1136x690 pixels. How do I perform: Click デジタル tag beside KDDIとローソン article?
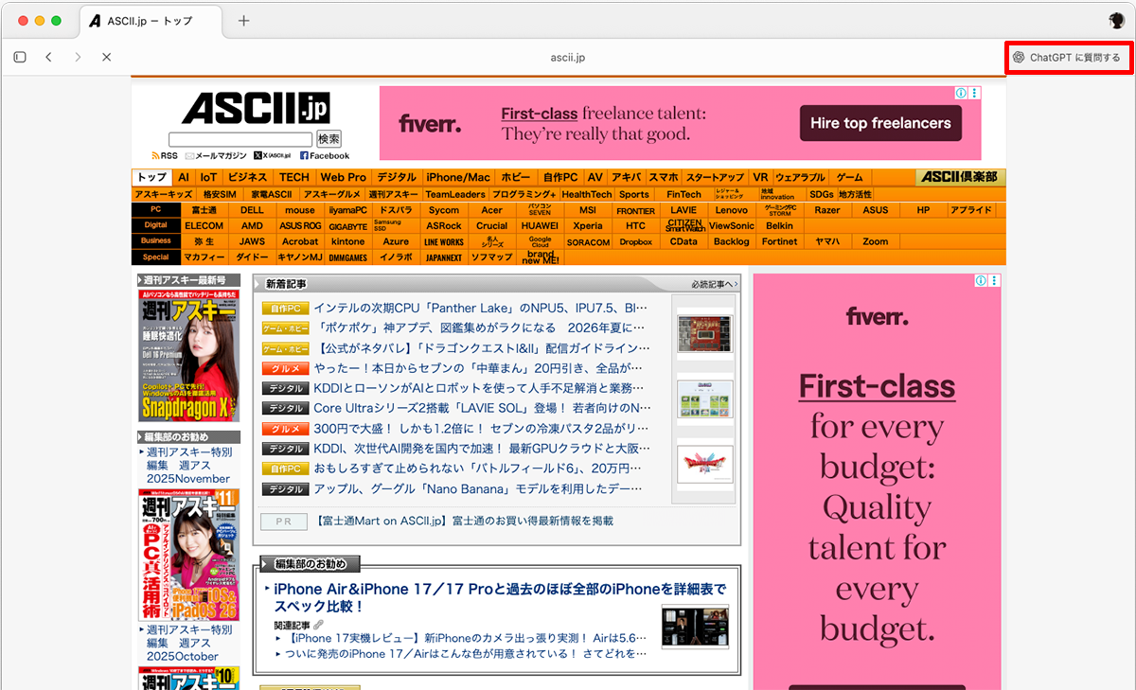[x=286, y=388]
